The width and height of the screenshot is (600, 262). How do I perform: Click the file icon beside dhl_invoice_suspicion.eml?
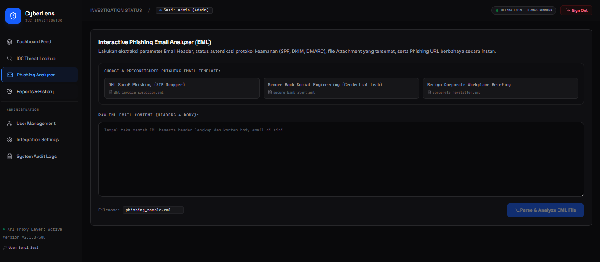[x=110, y=92]
